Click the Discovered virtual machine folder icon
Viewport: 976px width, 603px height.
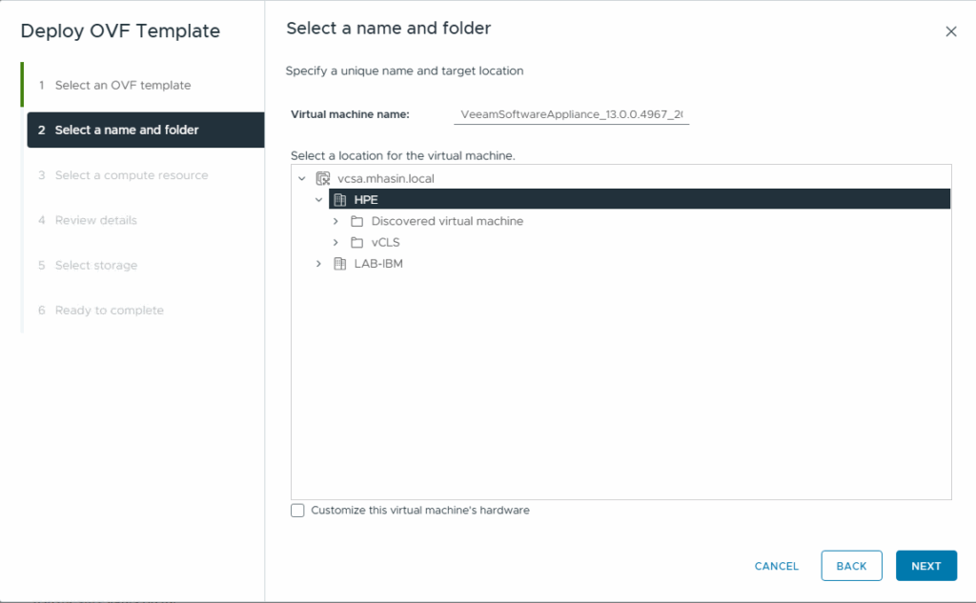(357, 221)
